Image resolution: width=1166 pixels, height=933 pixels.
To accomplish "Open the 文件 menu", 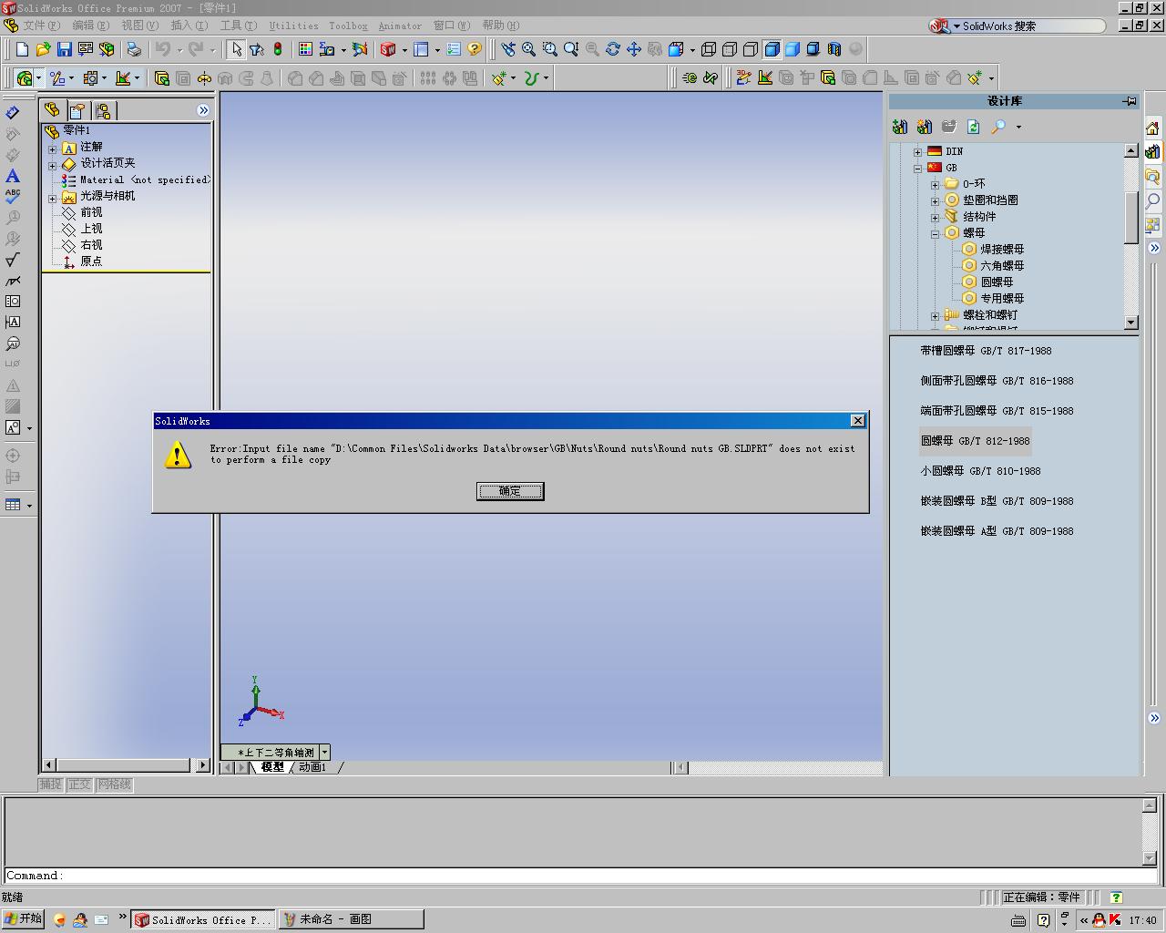I will tap(41, 26).
